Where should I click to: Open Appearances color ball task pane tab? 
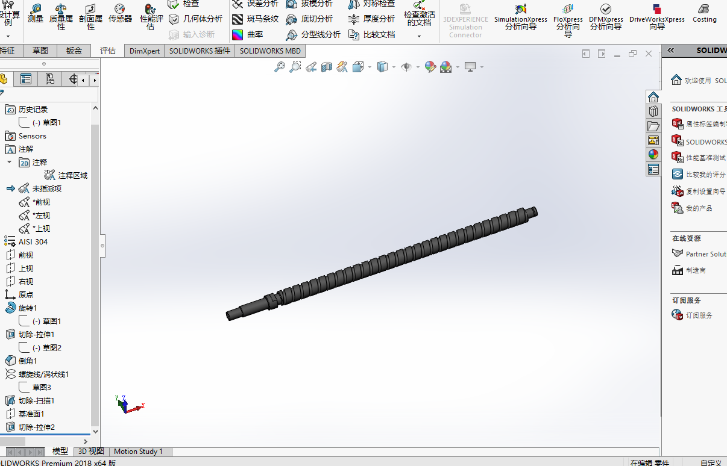pyautogui.click(x=653, y=155)
